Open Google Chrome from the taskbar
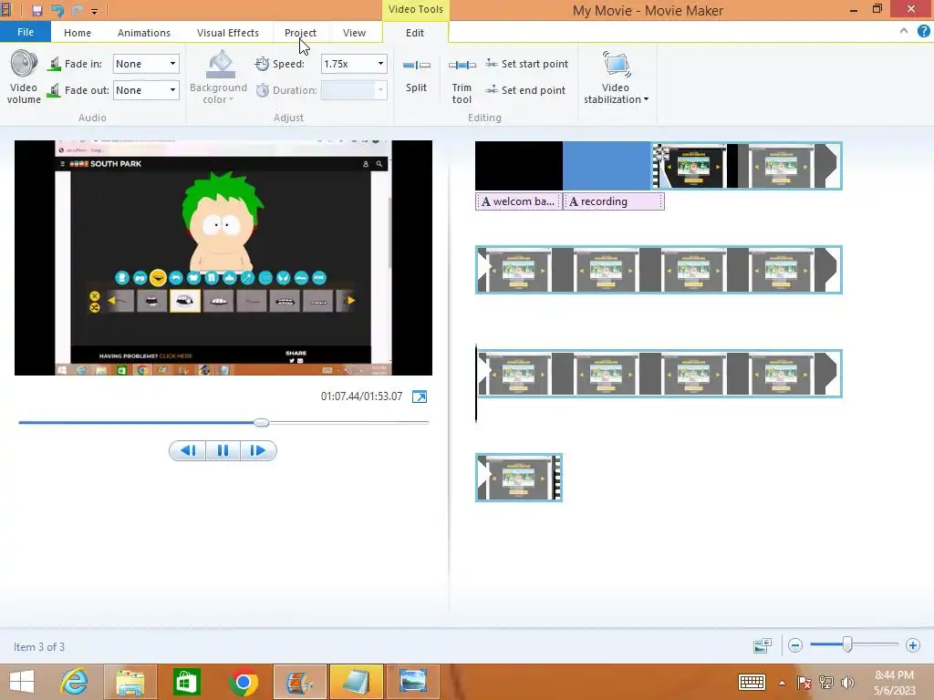Viewport: 934px width, 700px height. click(243, 682)
